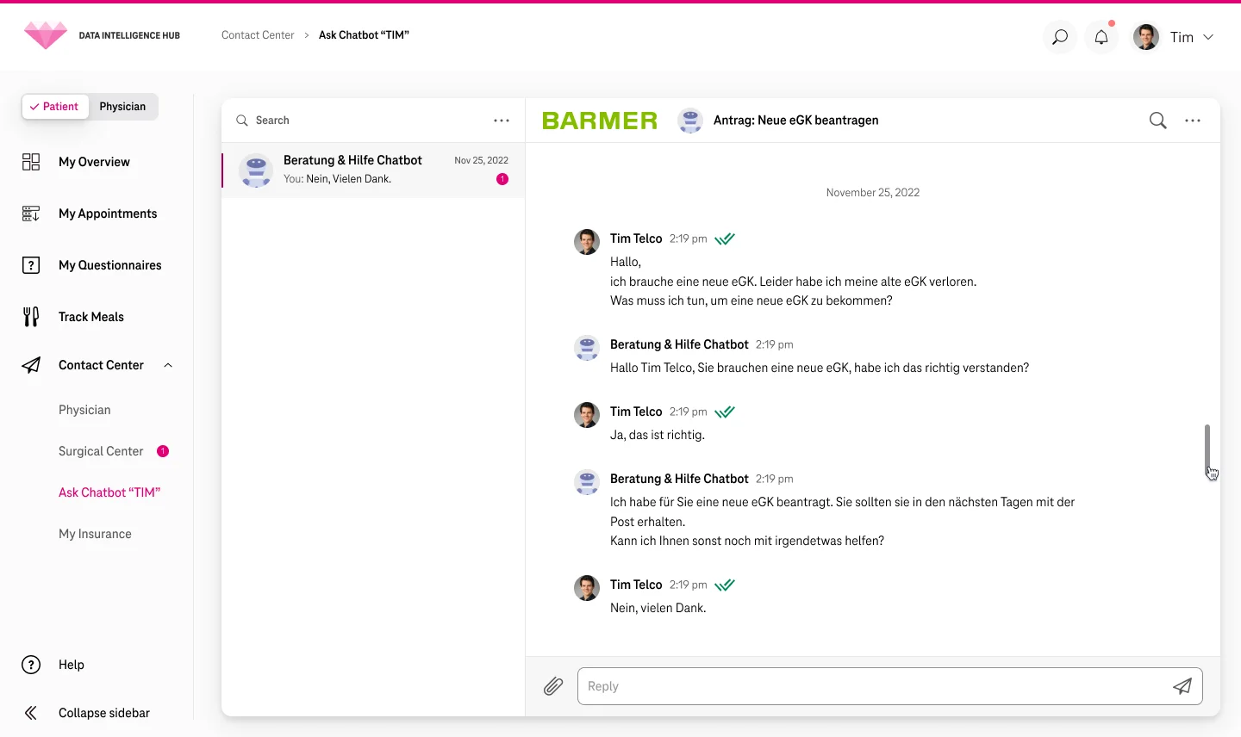The width and height of the screenshot is (1241, 737).
Task: Go to Track Meals
Action: point(91,317)
